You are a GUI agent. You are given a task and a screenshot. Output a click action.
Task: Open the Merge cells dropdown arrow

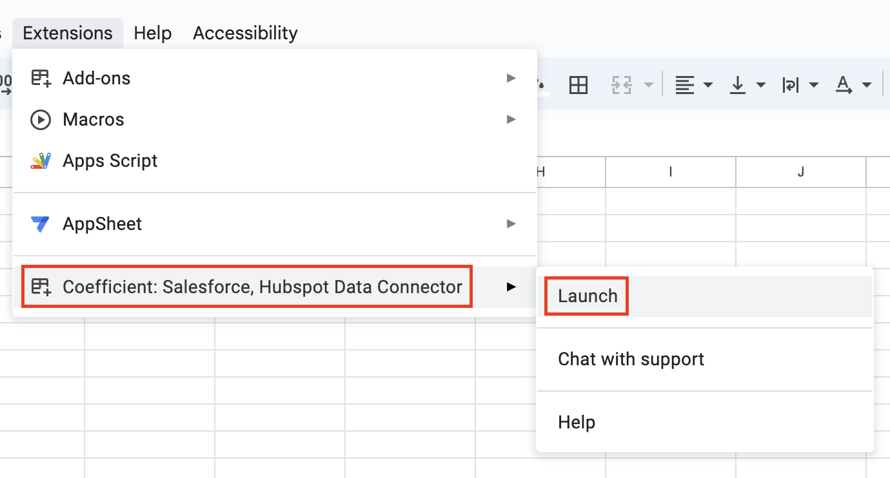point(648,85)
